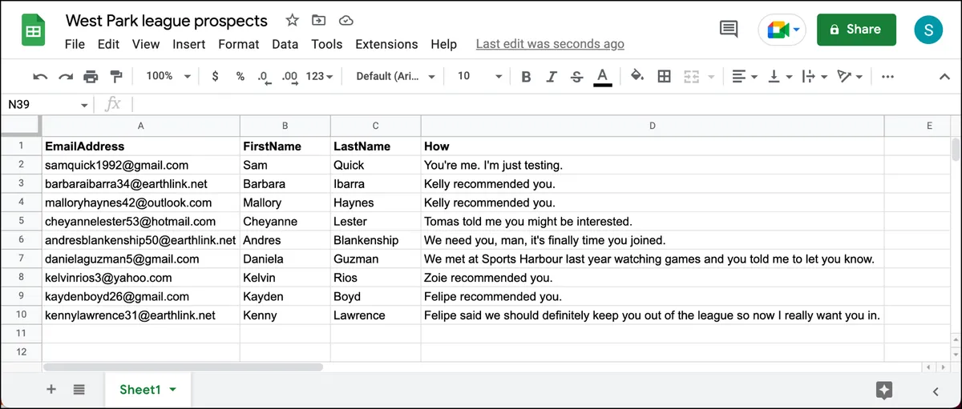Image resolution: width=962 pixels, height=409 pixels.
Task: Toggle strikethrough formatting
Action: point(576,77)
